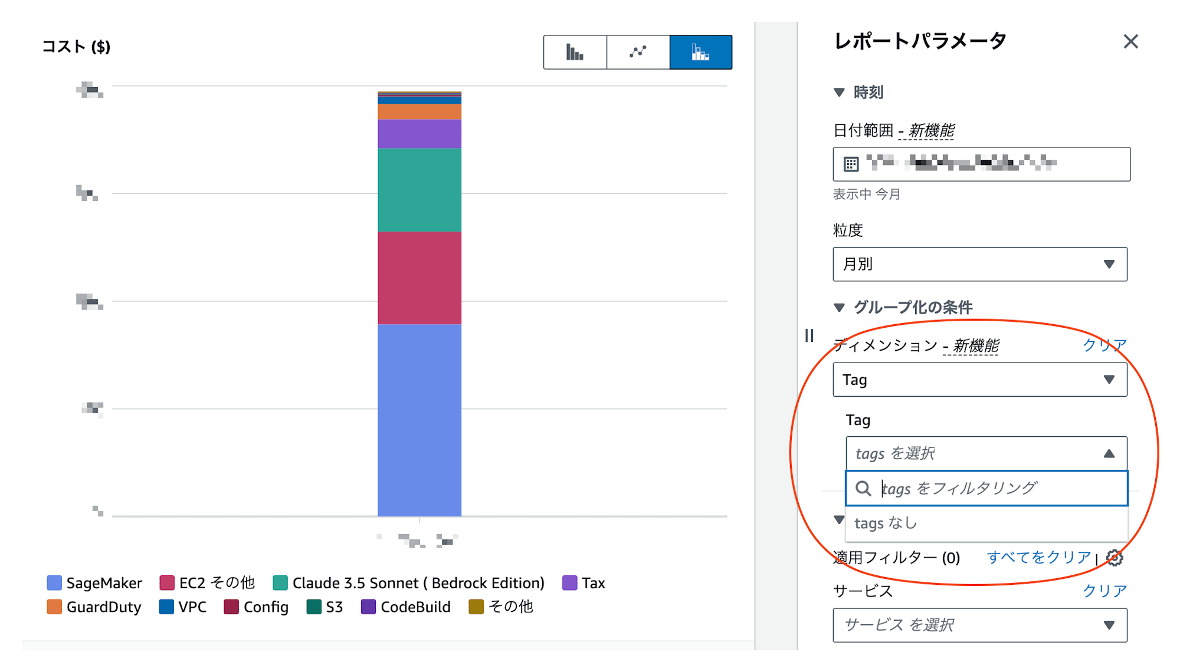Click the 新機能 label beside 日付範囲
1180x672 pixels.
pyautogui.click(x=931, y=130)
